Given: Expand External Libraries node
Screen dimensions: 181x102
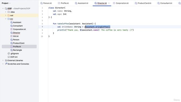Looking at the screenshot, I should (x=3, y=60).
